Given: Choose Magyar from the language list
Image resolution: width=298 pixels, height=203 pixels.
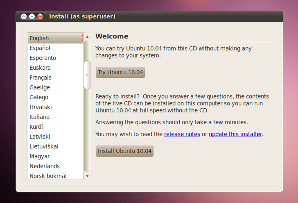Looking at the screenshot, I should [55, 156].
